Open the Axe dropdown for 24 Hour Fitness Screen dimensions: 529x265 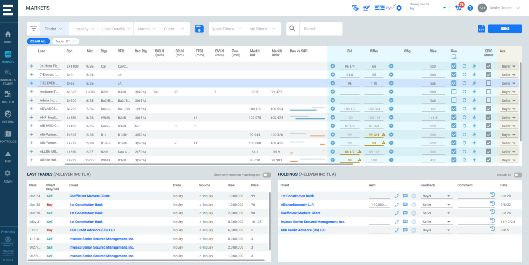[x=509, y=66]
